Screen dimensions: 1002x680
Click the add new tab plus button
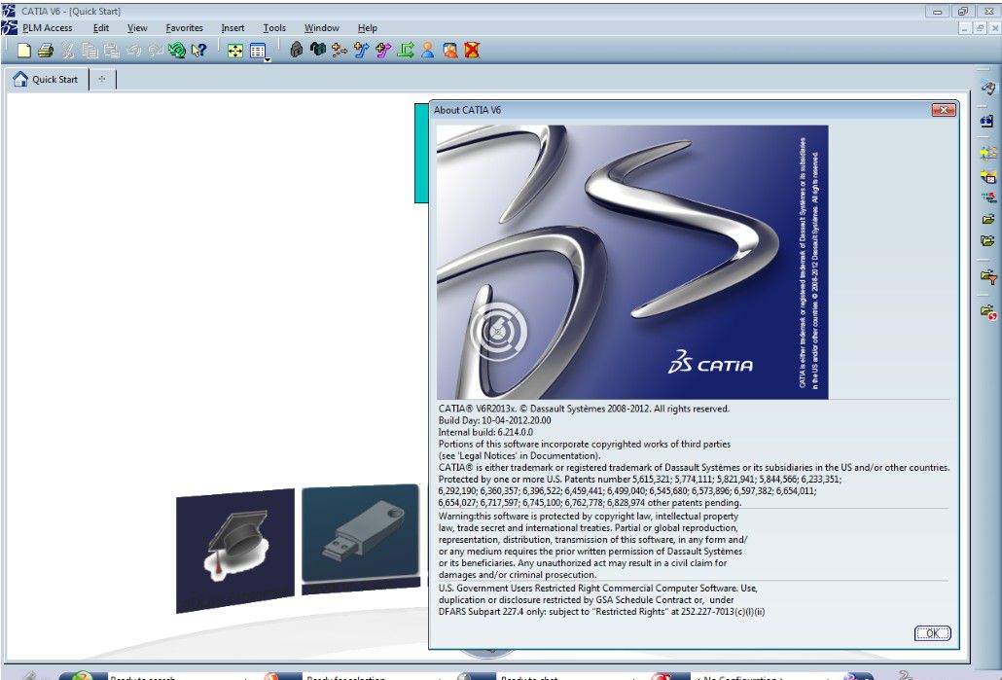coord(101,79)
